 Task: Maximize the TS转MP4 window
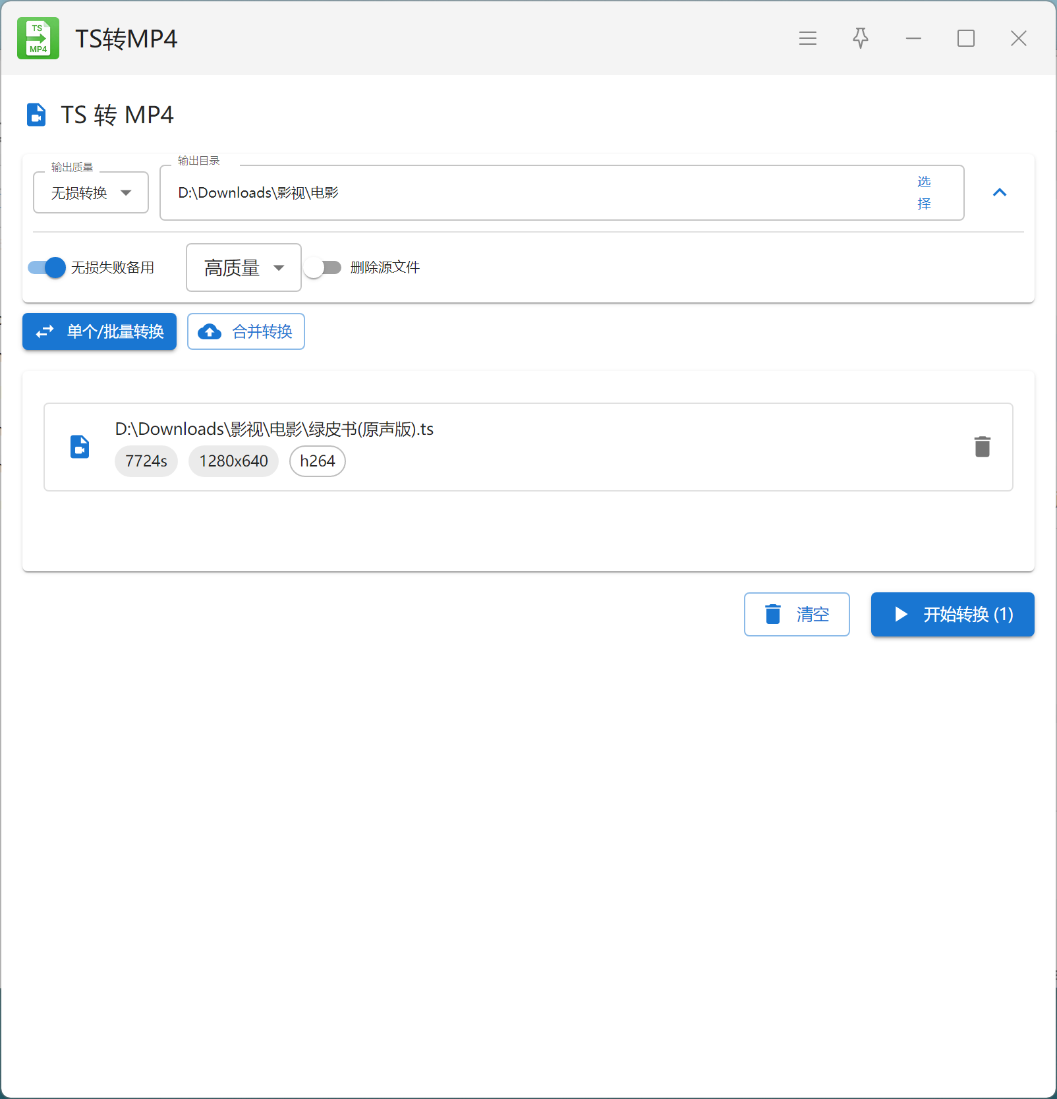point(965,38)
